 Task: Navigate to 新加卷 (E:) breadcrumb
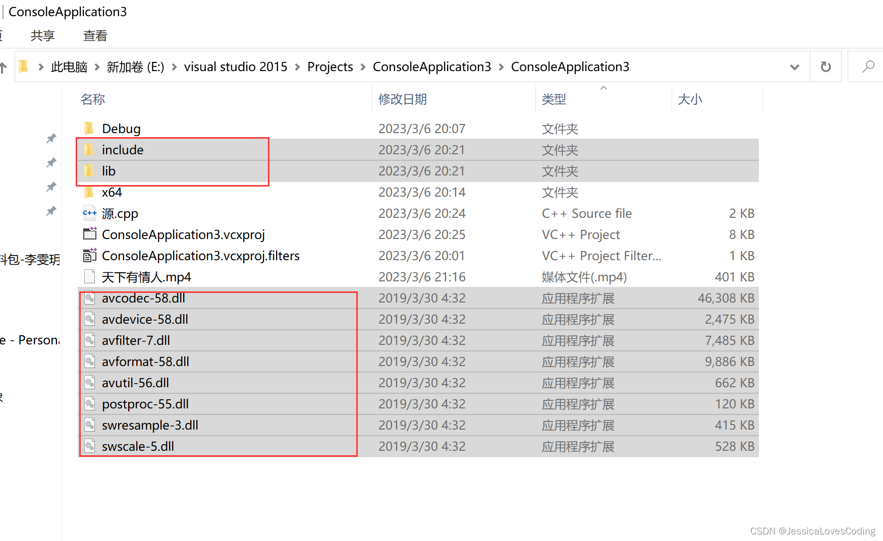135,67
